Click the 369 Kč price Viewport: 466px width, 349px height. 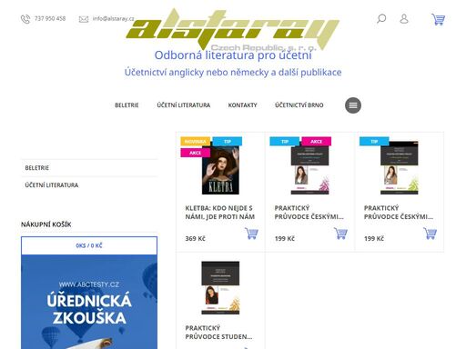click(x=195, y=239)
